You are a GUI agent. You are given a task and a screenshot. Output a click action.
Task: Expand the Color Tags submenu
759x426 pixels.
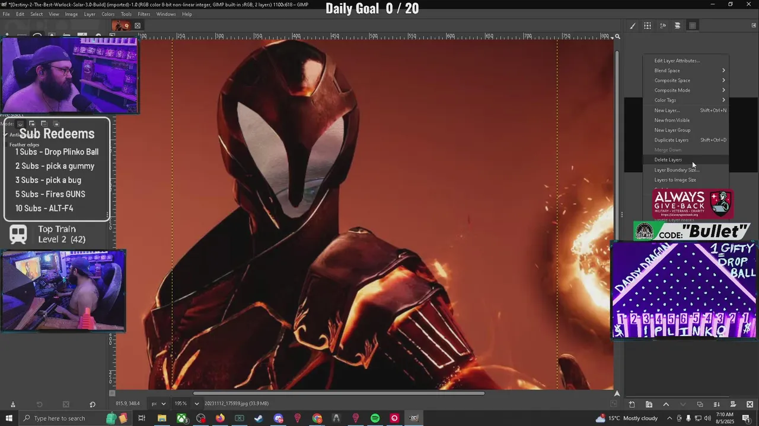pos(686,100)
